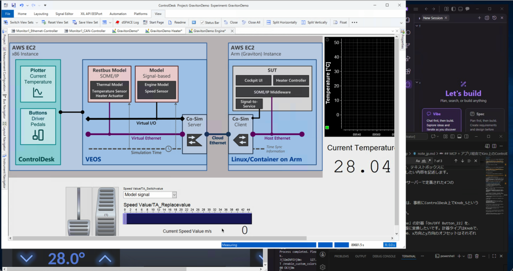Close the GravitonDemo Engine* tab
Viewport: 513px width, 271px height.
(232, 31)
